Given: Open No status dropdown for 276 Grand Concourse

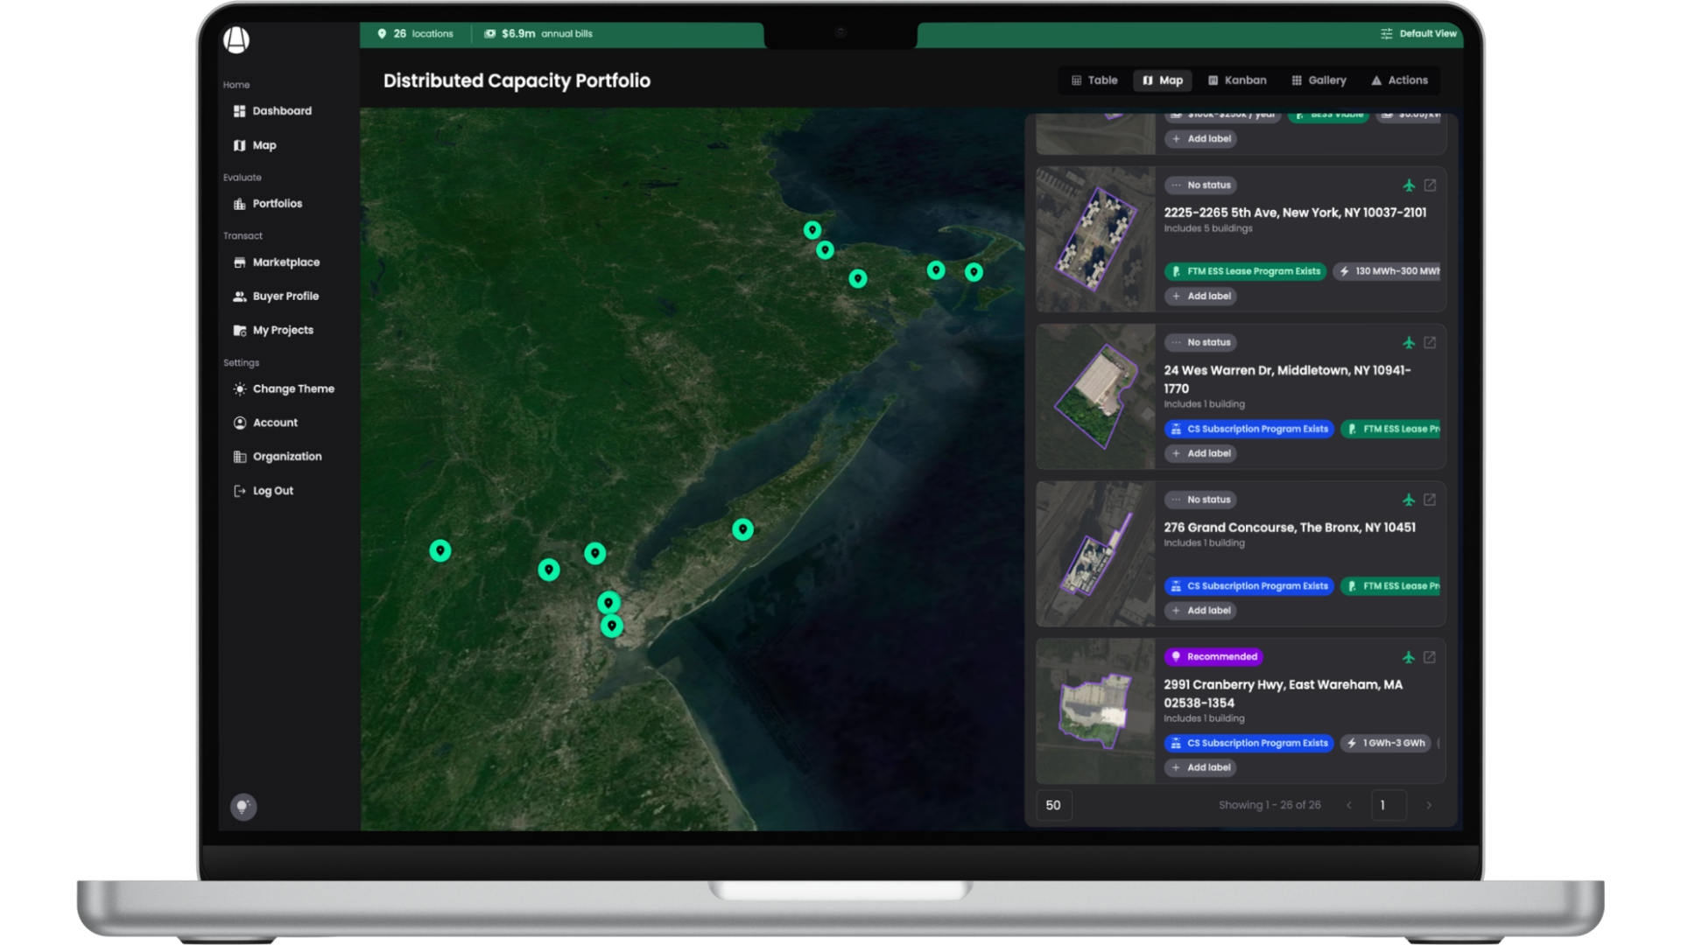Looking at the screenshot, I should tap(1200, 500).
